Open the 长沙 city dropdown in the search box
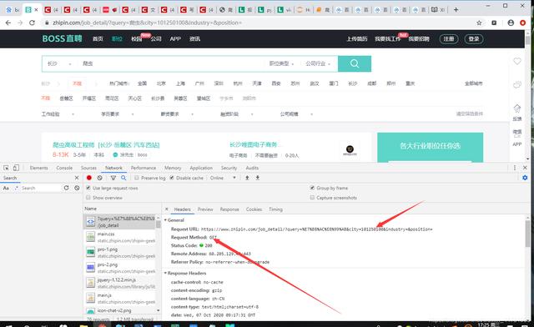Image resolution: width=534 pixels, height=327 pixels. tap(59, 63)
